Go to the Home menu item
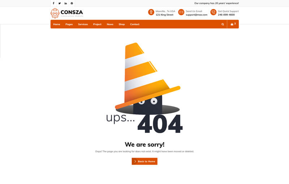 (57, 24)
